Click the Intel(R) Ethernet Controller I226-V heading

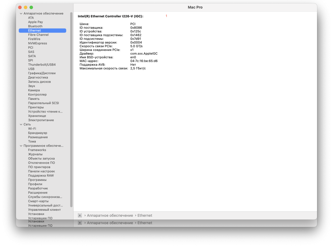pyautogui.click(x=111, y=16)
